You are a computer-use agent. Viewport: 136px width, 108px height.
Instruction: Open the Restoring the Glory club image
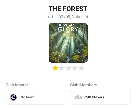68,43
